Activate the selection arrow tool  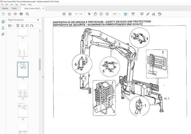(89, 14)
